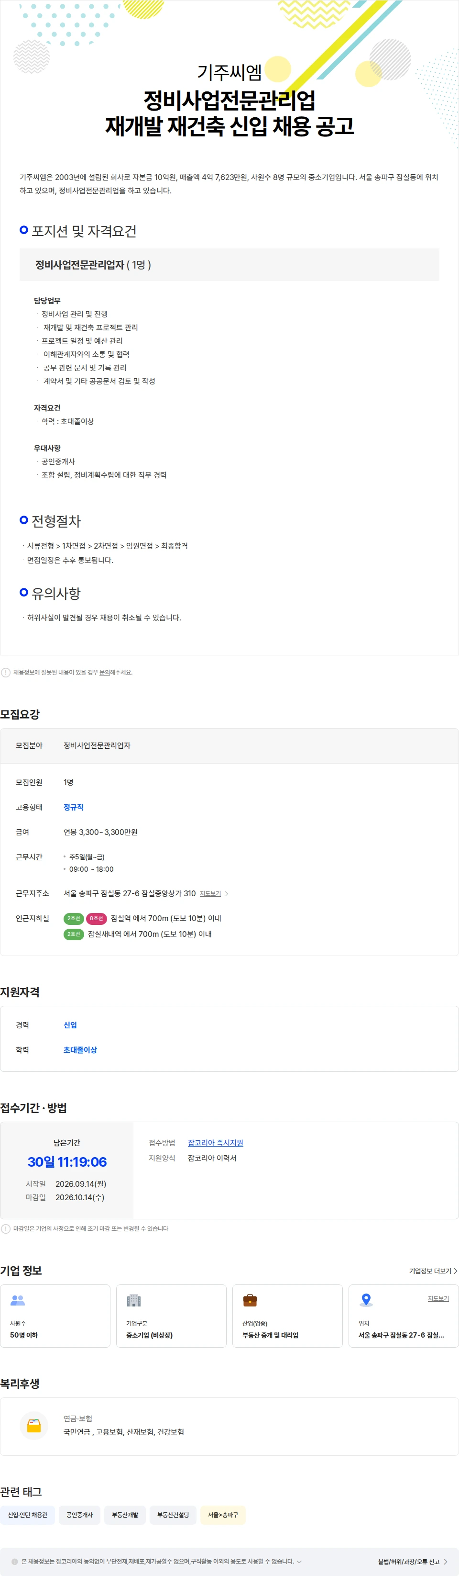Screen dimensions: 459x1576
Task: Click the 정비사업전문관리업자 ( 1명 ) position header
Action: point(229,265)
